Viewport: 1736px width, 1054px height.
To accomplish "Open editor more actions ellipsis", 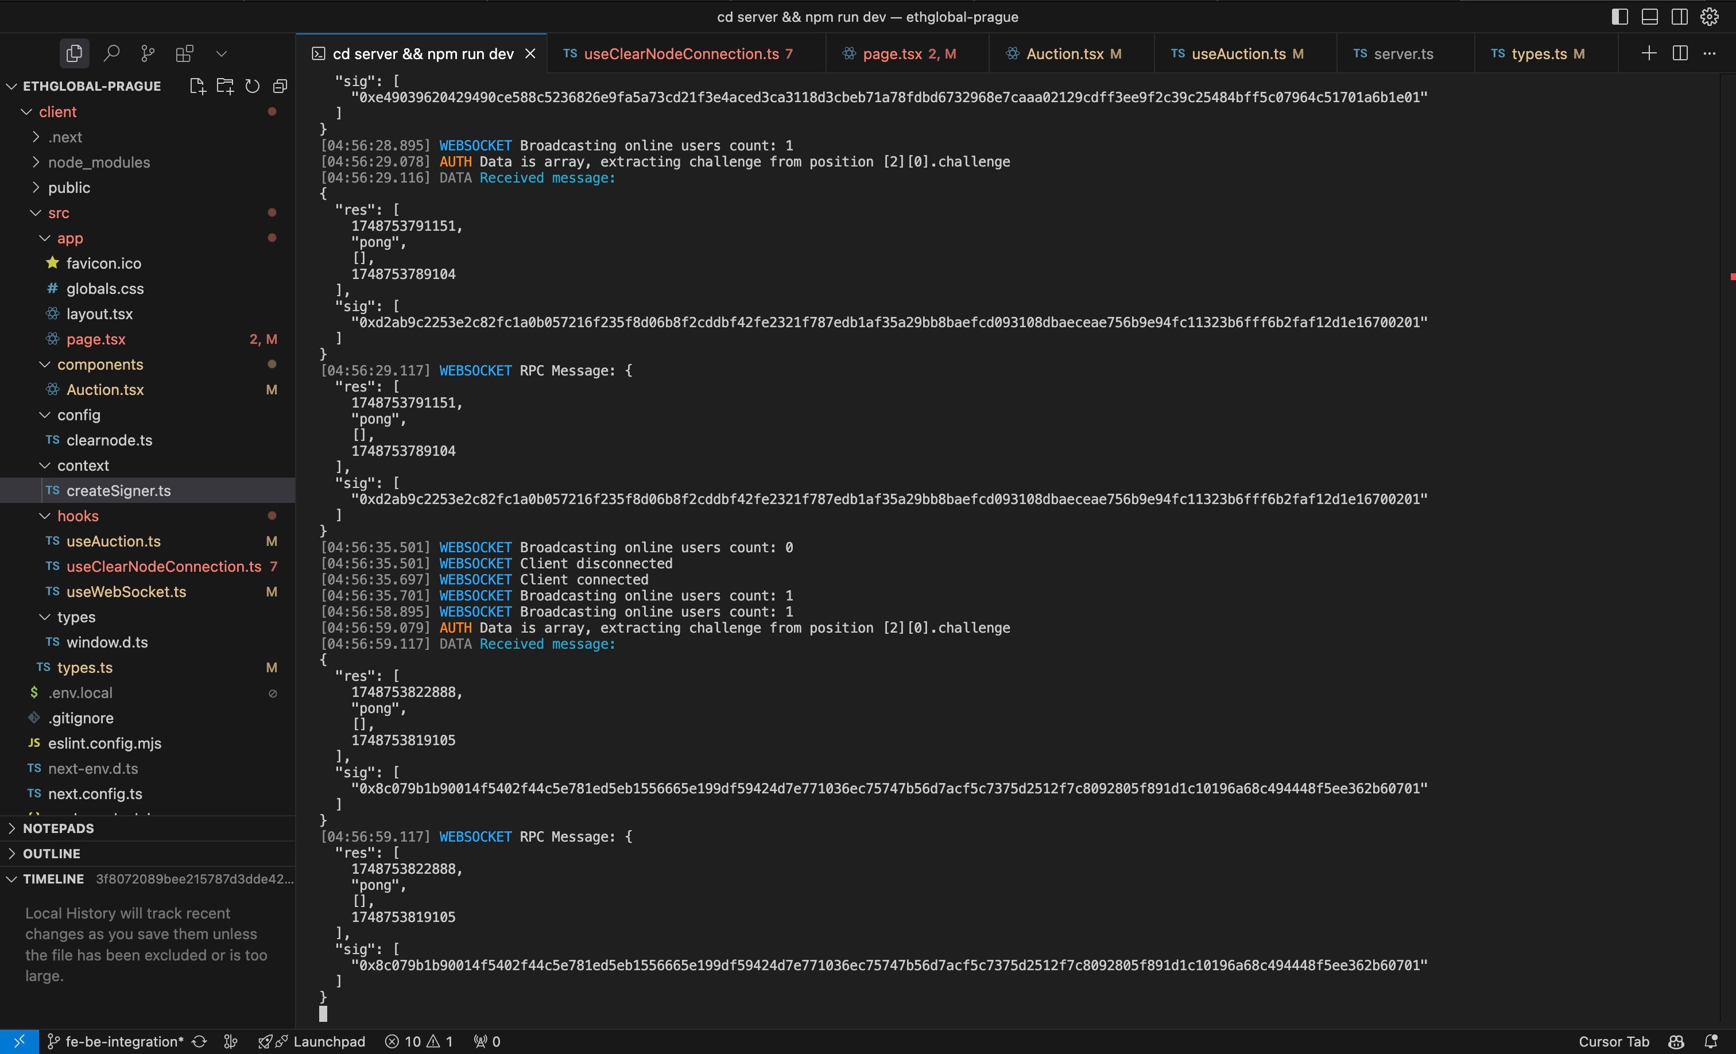I will tap(1709, 53).
